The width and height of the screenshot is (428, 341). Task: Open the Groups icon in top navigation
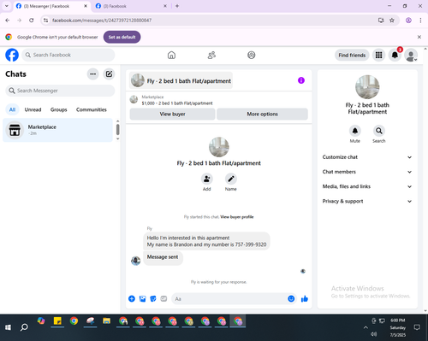point(252,55)
